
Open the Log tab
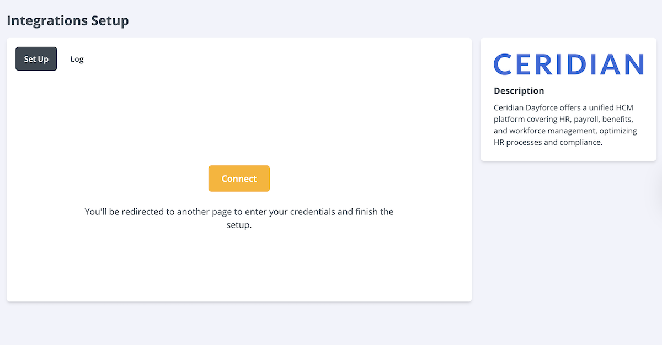(77, 59)
